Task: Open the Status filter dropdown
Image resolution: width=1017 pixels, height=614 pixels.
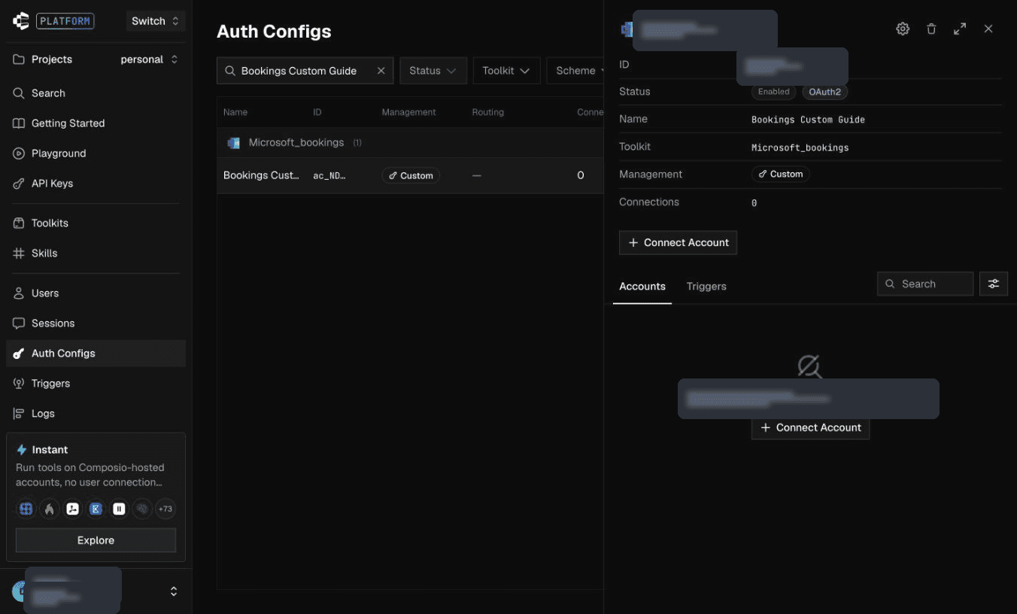Action: coord(433,71)
